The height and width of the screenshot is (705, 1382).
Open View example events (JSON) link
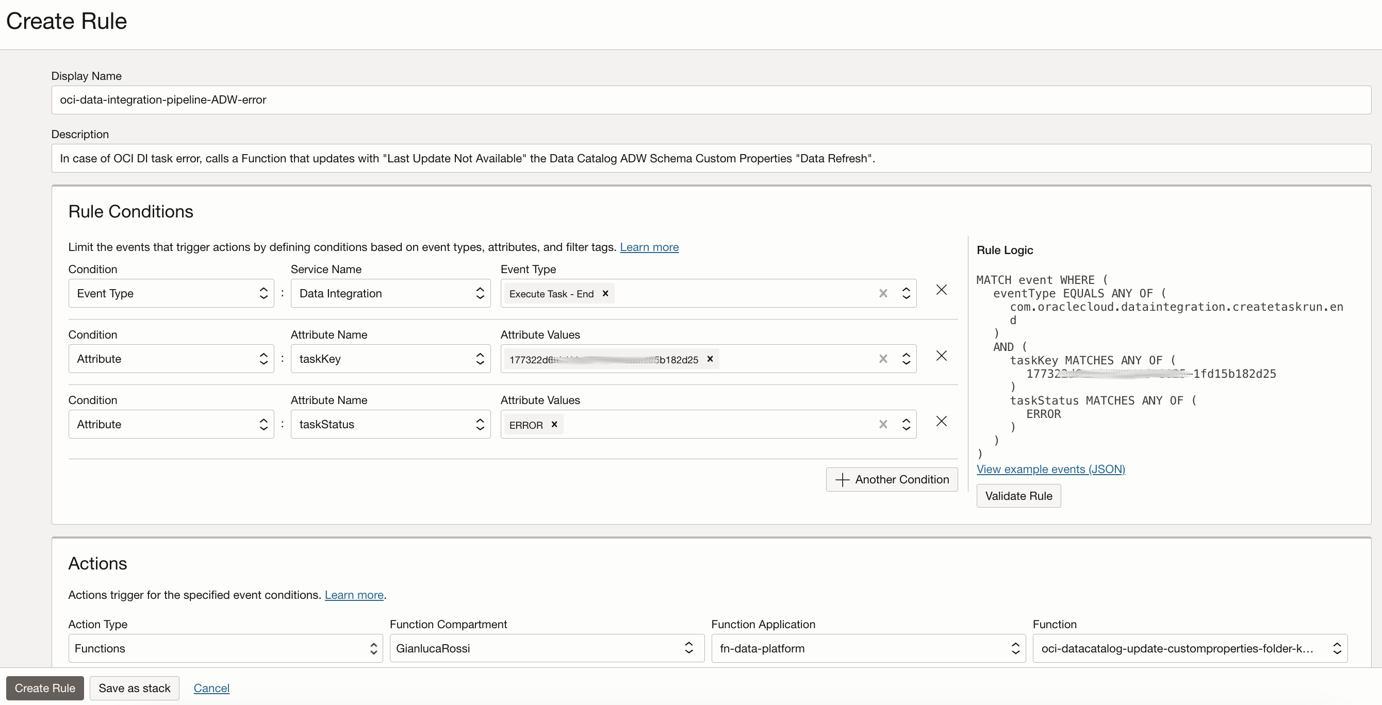click(1050, 469)
